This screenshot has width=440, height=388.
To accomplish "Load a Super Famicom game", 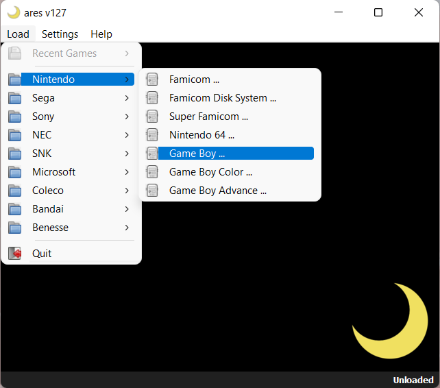I will [230, 117].
